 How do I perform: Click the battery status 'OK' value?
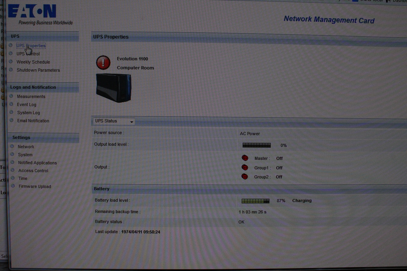(x=241, y=222)
